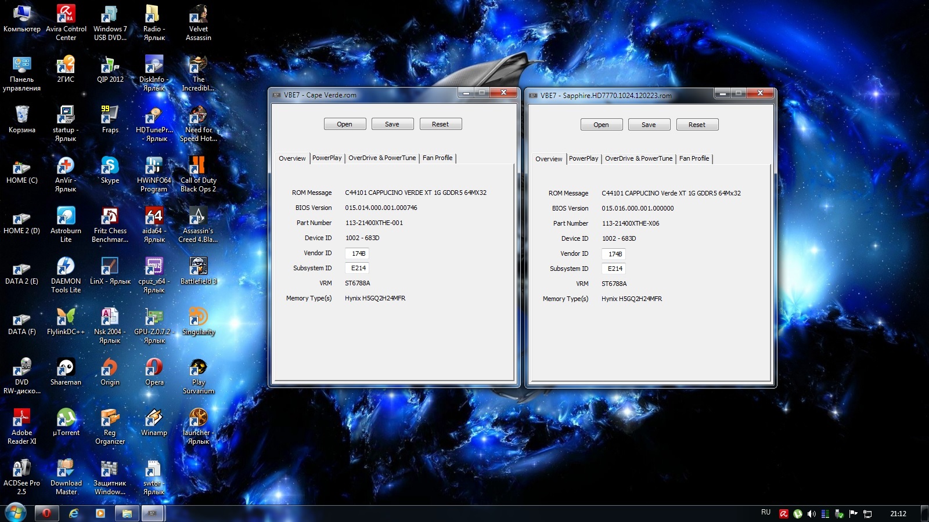Focus Subsystem ID field in Sapphire window

[x=614, y=269]
